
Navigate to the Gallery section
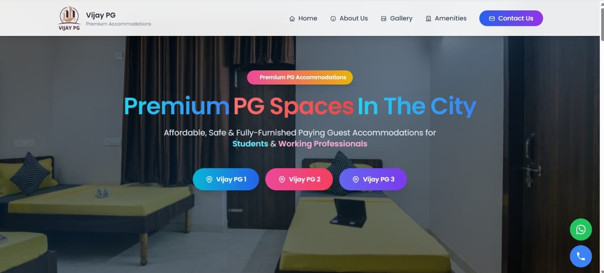396,18
